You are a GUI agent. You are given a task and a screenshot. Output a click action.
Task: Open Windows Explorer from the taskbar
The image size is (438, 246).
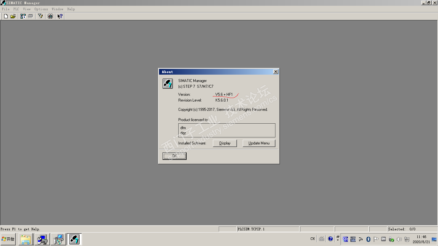[26, 239]
